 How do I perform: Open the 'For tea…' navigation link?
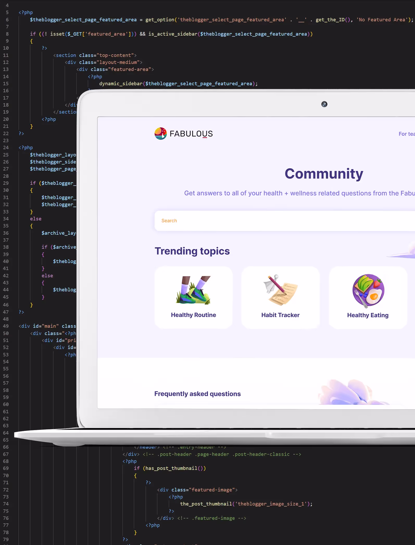click(x=407, y=134)
